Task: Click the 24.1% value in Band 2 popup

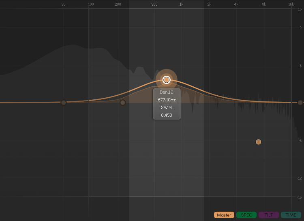Action: tap(167, 107)
